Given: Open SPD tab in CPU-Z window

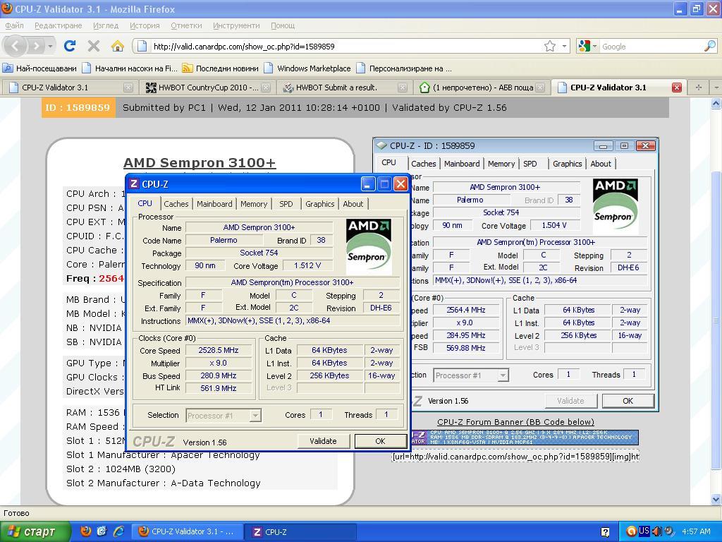Looking at the screenshot, I should click(286, 204).
